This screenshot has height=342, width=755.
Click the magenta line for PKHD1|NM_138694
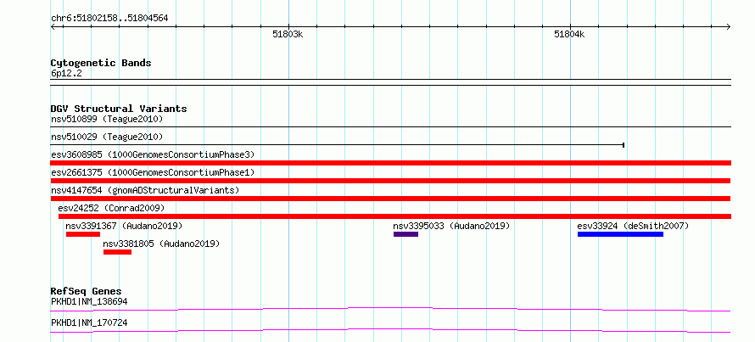point(390,309)
